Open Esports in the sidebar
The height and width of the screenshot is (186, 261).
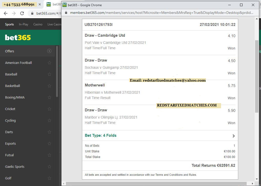tap(27, 143)
